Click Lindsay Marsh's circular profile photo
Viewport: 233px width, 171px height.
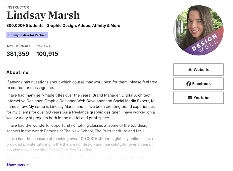[x=198, y=30]
